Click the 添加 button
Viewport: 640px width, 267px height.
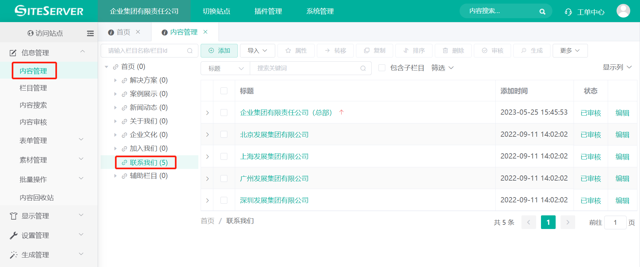point(219,51)
